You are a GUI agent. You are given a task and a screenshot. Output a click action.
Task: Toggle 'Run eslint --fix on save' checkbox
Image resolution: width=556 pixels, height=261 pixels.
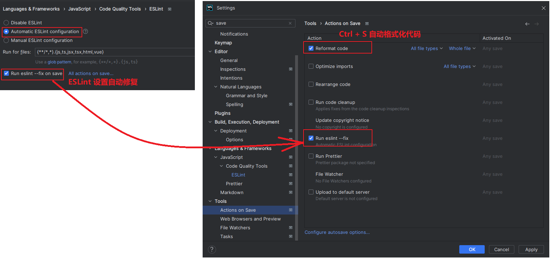point(6,73)
